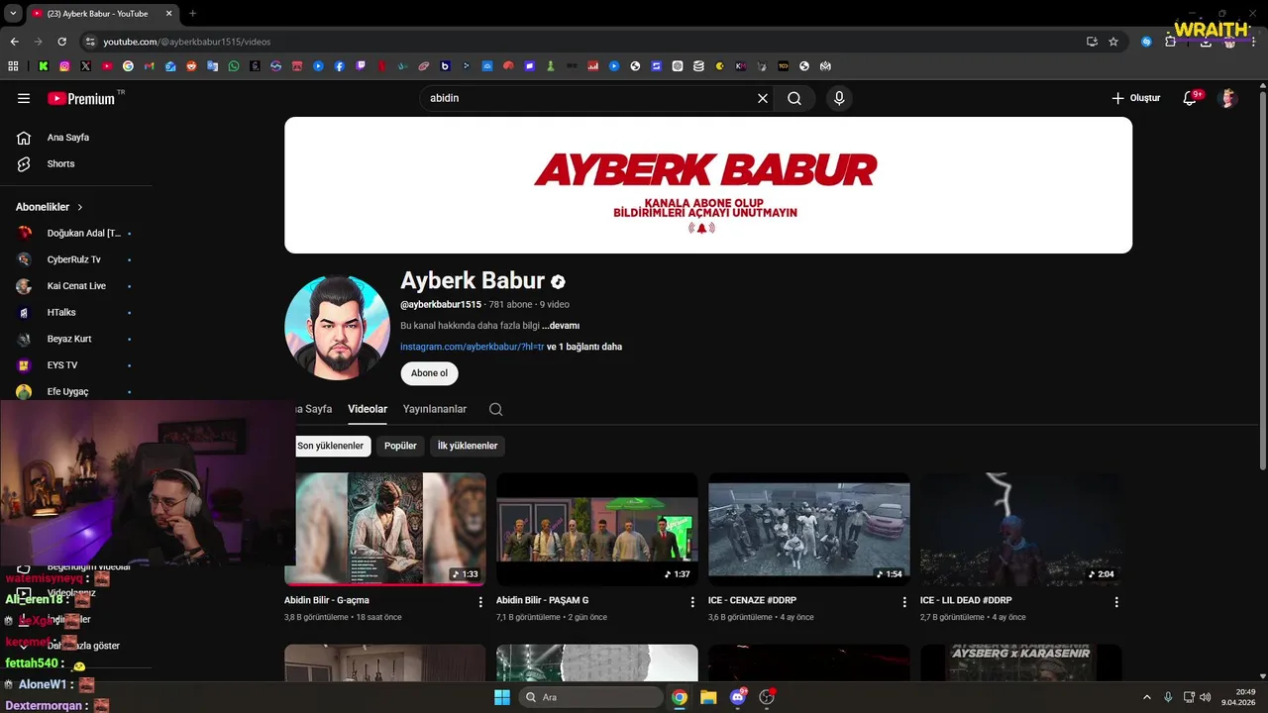Play the ICE - LIL DEAD #DDRP thumbnail
Screen dimensions: 1268x713
point(1021,529)
